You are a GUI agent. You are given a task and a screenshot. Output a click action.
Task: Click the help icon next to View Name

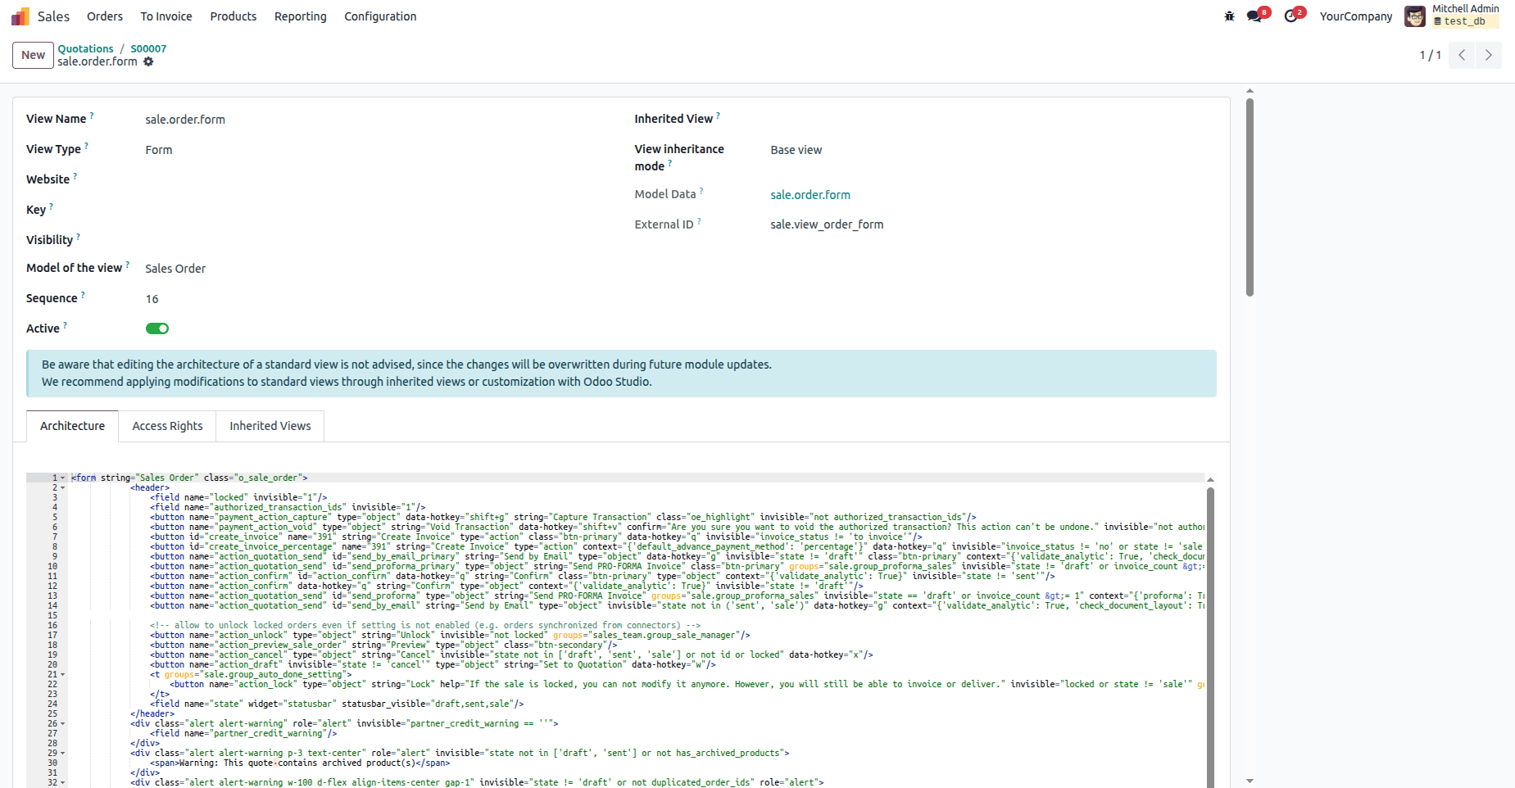[x=92, y=114]
